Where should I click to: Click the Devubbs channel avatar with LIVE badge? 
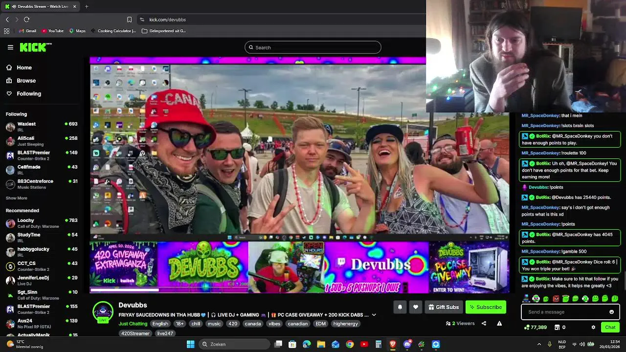pos(103,312)
